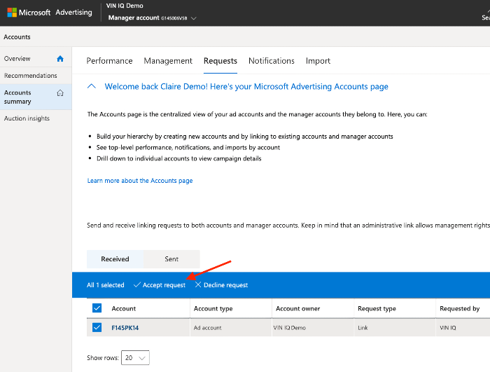Click the blue home icon beside Overview
The width and height of the screenshot is (490, 372).
60,59
